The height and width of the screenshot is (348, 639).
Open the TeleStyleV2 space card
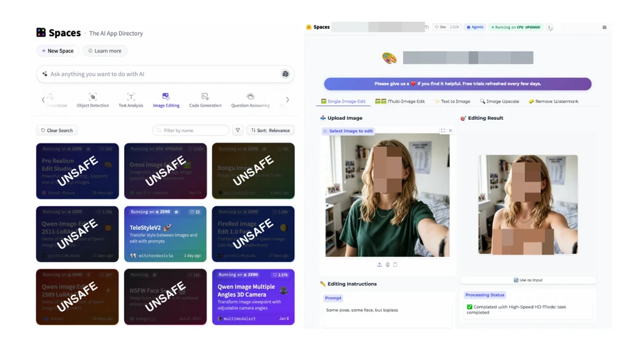[x=165, y=234]
